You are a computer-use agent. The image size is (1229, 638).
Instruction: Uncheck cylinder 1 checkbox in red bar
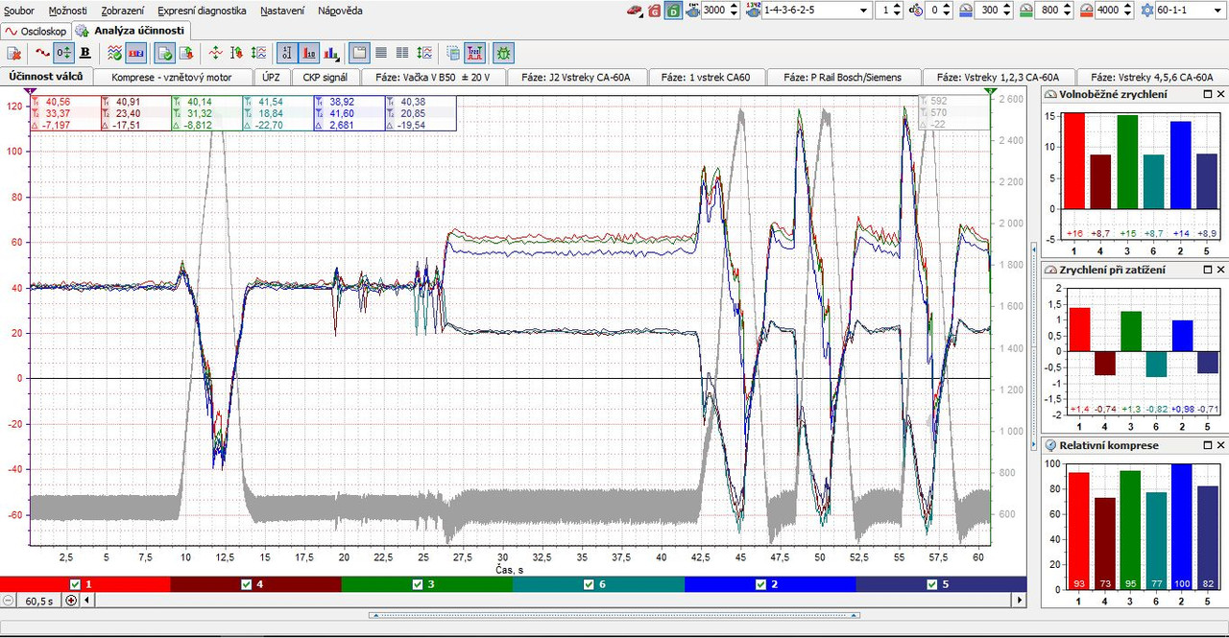[75, 584]
